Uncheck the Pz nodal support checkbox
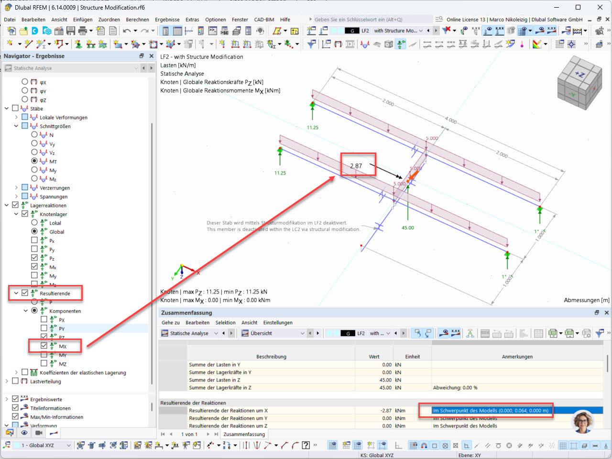Screen dimensions: 612x459 pyautogui.click(x=34, y=258)
